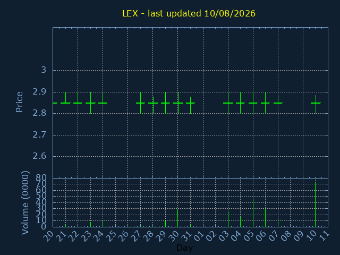This screenshot has height=255, width=340.
Task: Click the price bar for day 27
Action: coord(140,103)
